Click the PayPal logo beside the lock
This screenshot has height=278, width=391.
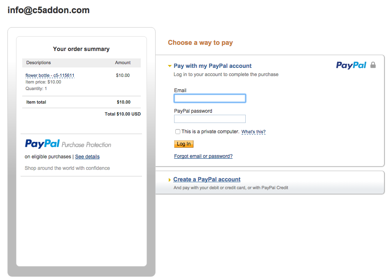coord(351,65)
